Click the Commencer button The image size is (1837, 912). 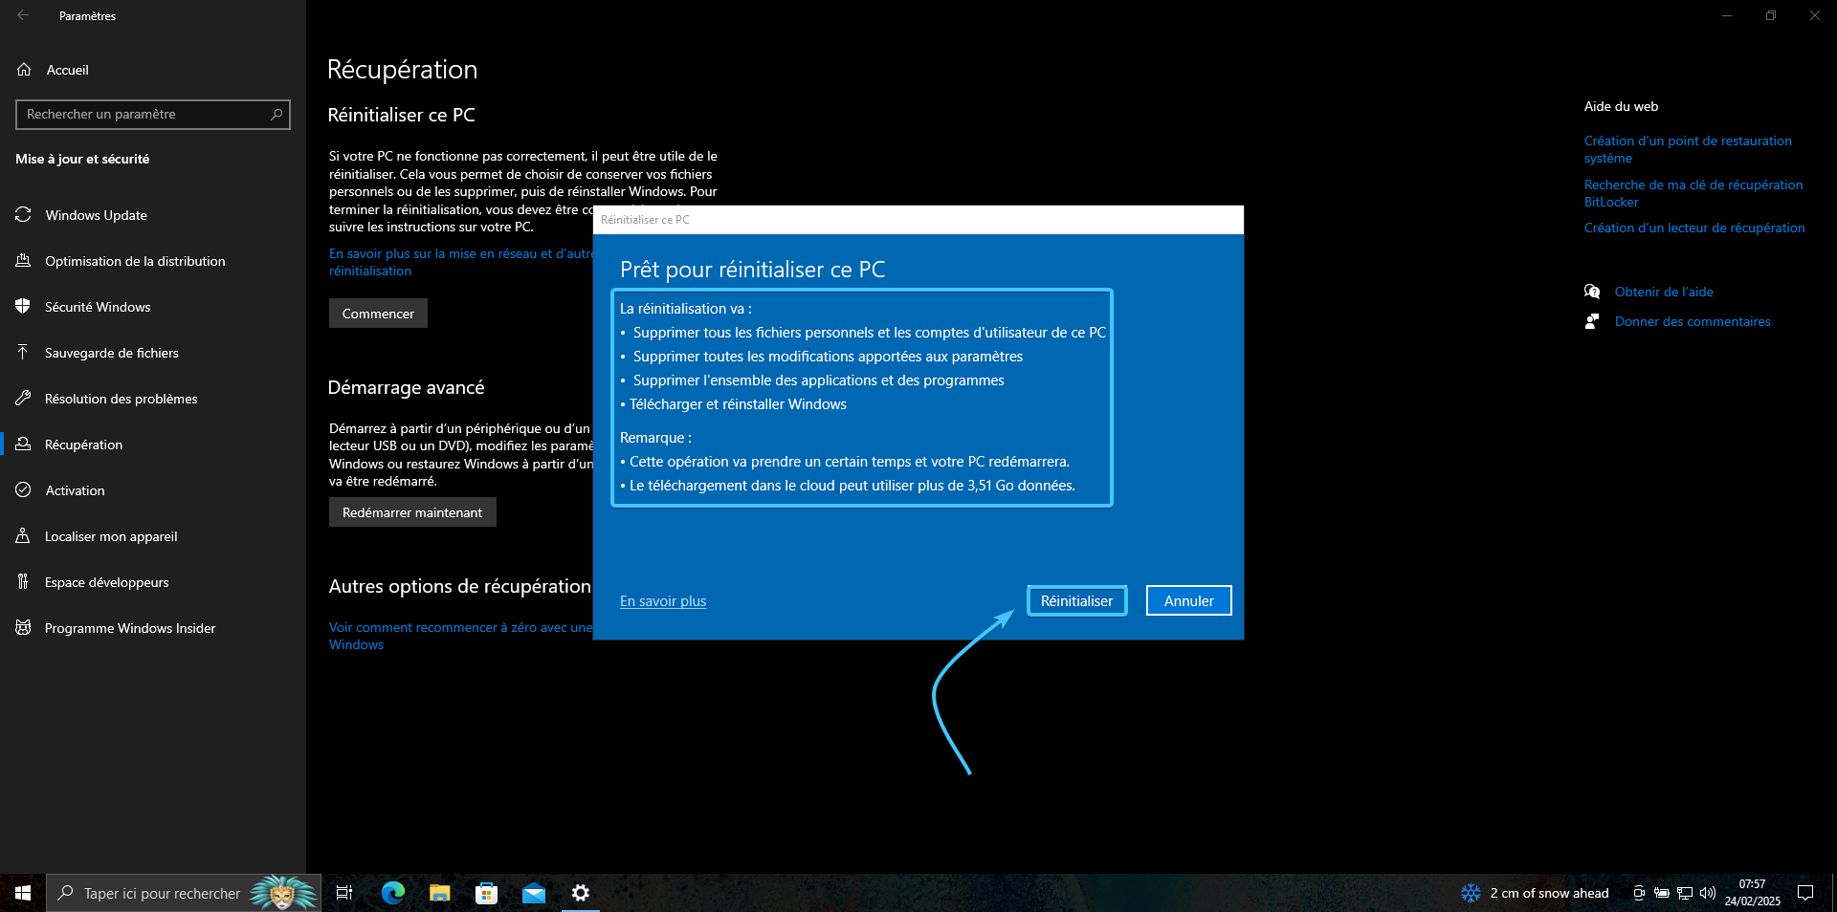point(378,314)
